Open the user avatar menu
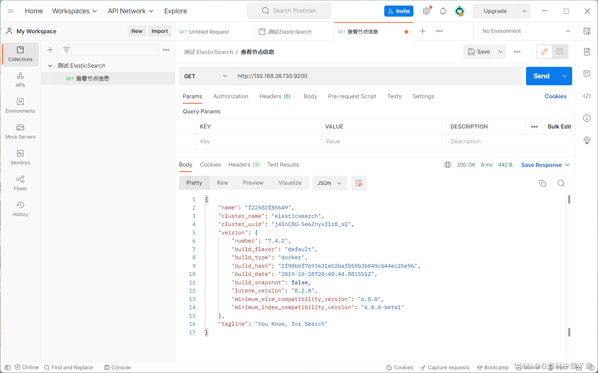Screen dimensions: 598x373 460,11
